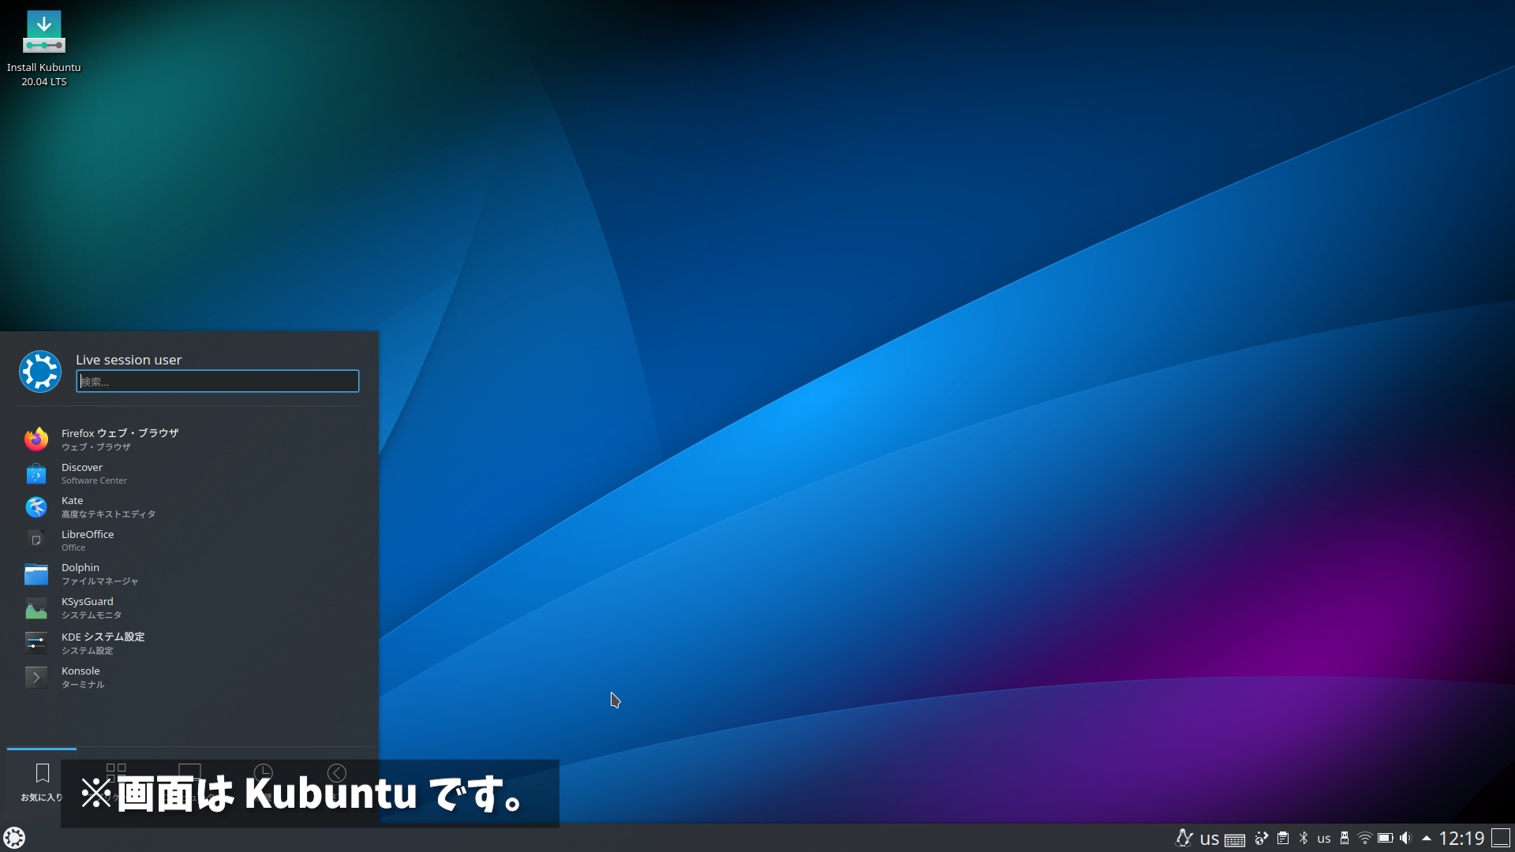The width and height of the screenshot is (1515, 852).
Task: Switch to the history clock tab
Action: (263, 772)
